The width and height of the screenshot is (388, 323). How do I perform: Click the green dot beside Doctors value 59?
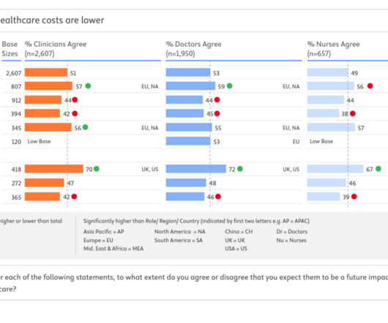[230, 85]
